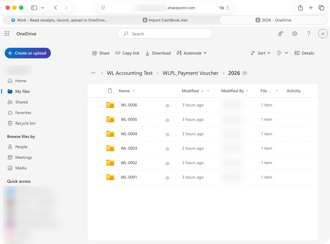Click the sharing icon beside folder WL-0006
The height and width of the screenshot is (244, 330).
(x=167, y=105)
